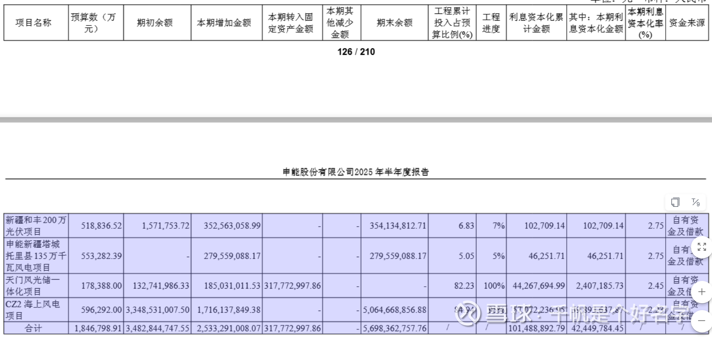
Task: Select the report title 申能股份有限公司2025 年半年度报告
Action: point(356,172)
